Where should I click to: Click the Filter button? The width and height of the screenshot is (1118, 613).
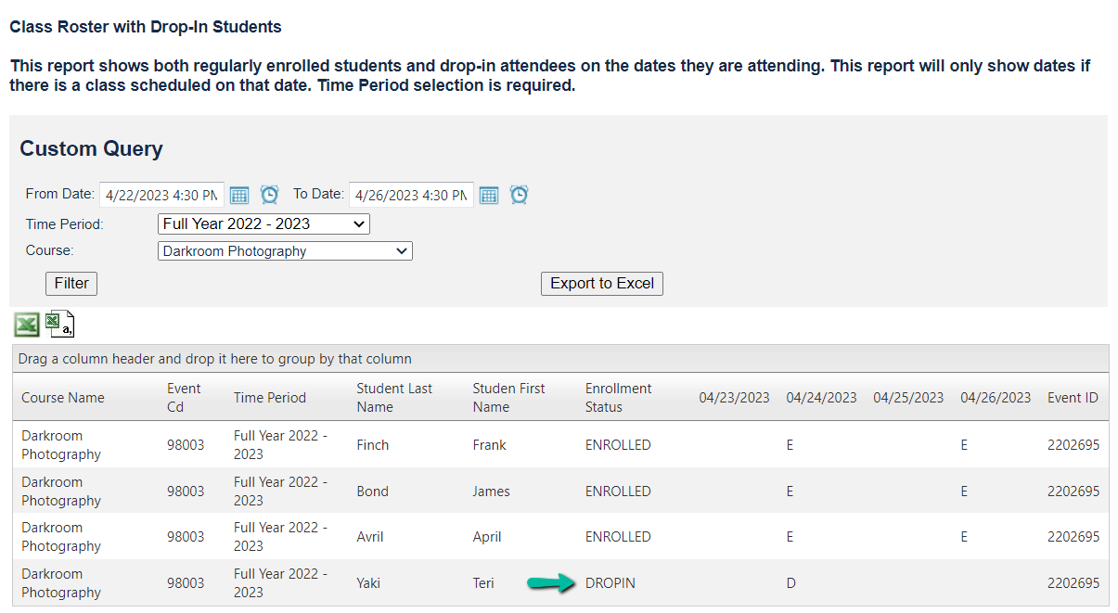(71, 284)
